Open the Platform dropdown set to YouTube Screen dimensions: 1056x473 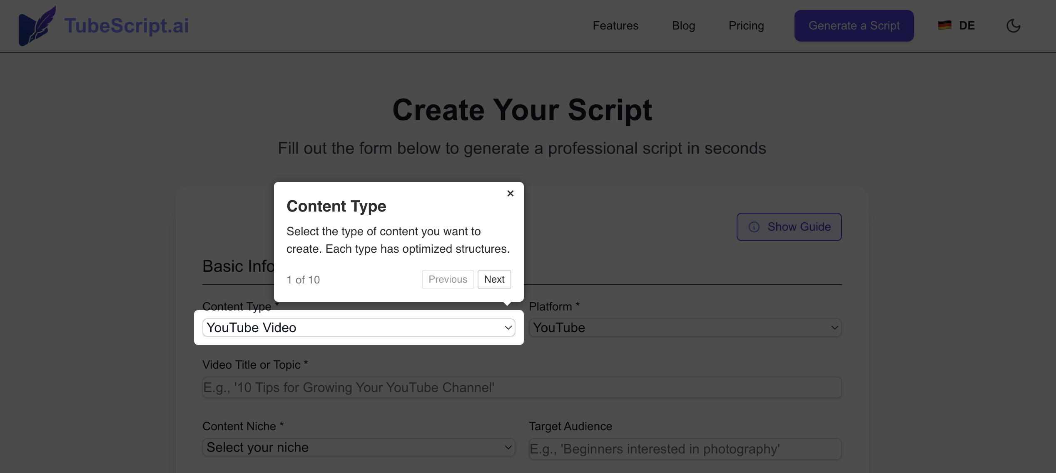click(685, 328)
